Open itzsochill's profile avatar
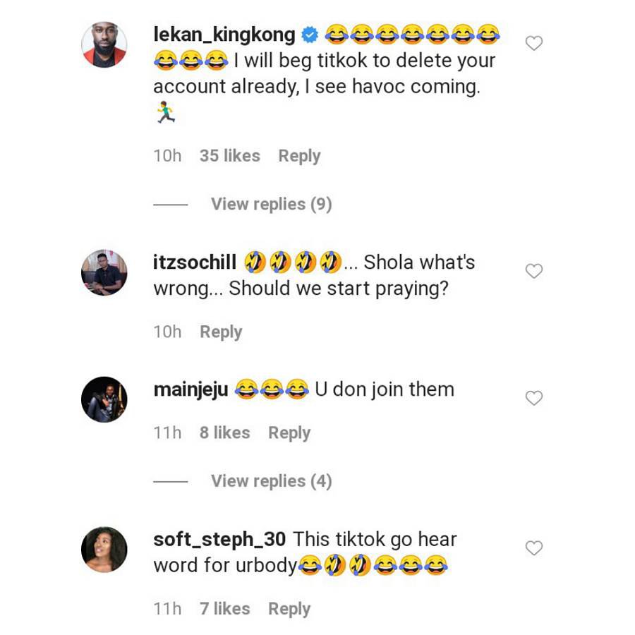 tap(104, 272)
